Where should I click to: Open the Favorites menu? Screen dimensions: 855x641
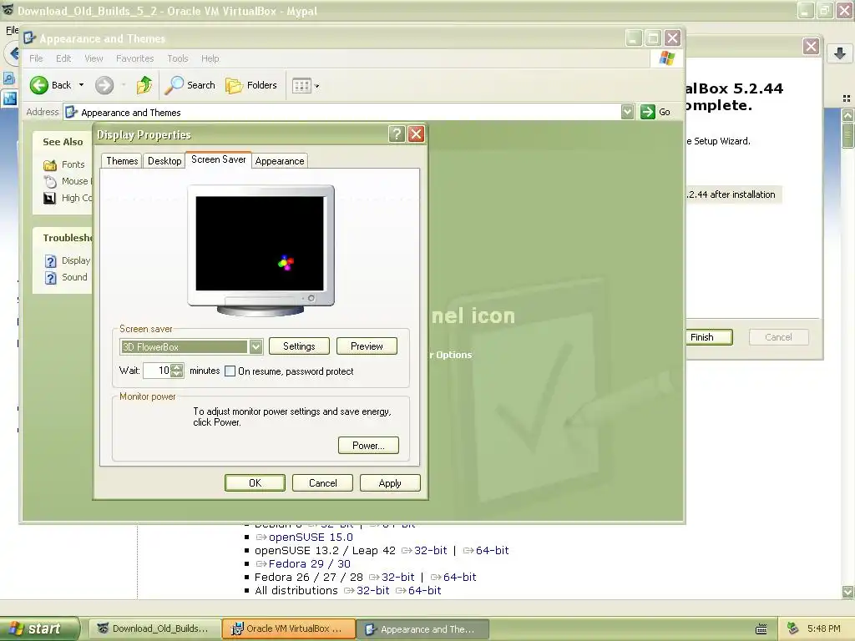pos(134,58)
